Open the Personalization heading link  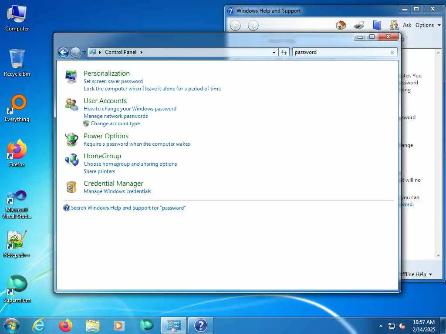tap(107, 73)
